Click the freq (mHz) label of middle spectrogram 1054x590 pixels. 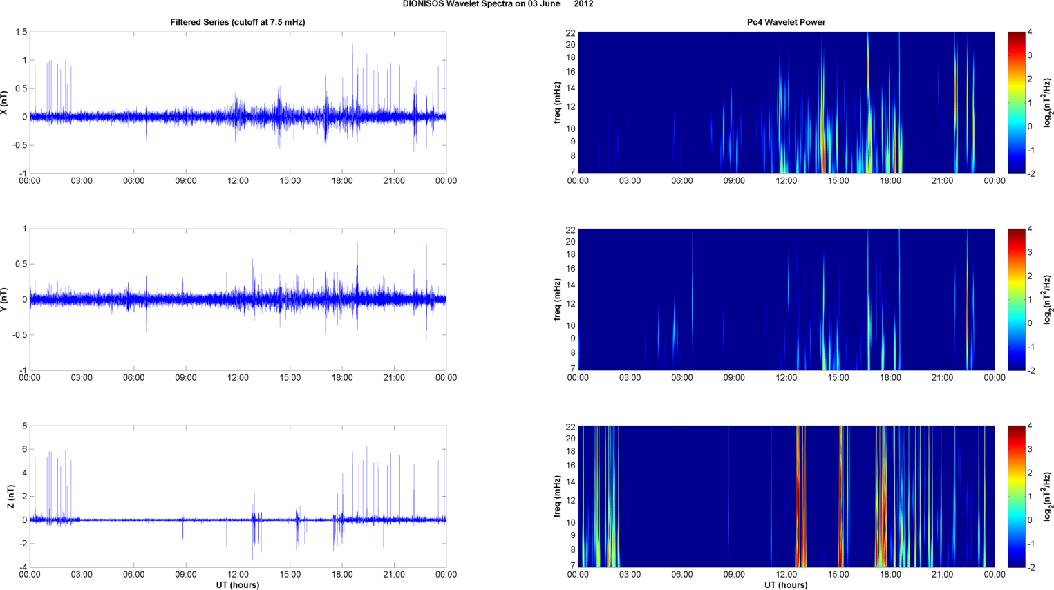pyautogui.click(x=557, y=300)
